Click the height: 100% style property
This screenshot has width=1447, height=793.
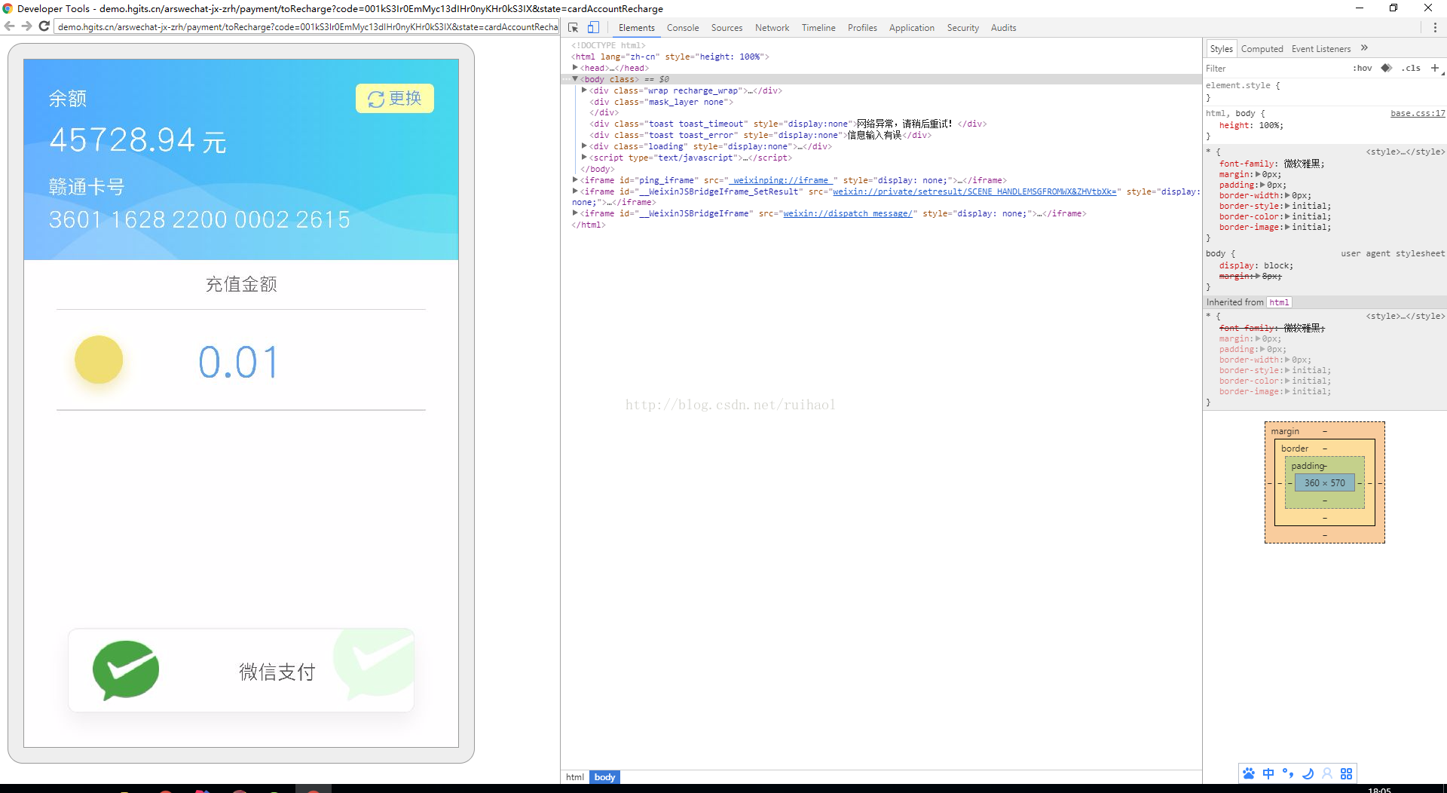(1251, 125)
